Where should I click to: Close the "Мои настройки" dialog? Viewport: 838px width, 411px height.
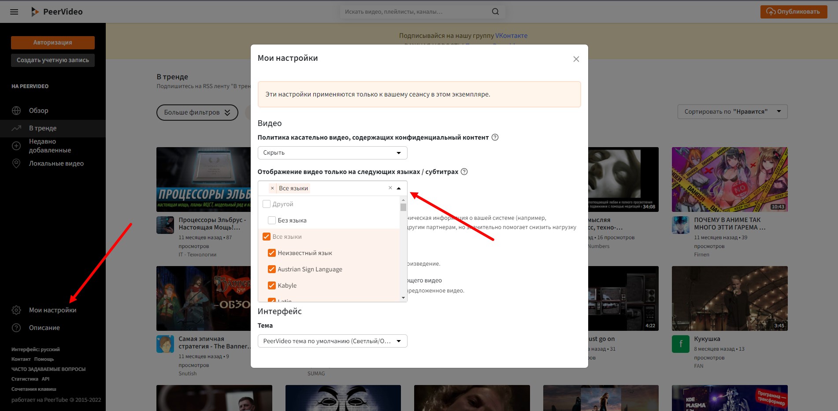(576, 59)
